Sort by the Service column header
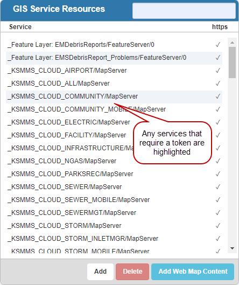 click(x=20, y=27)
